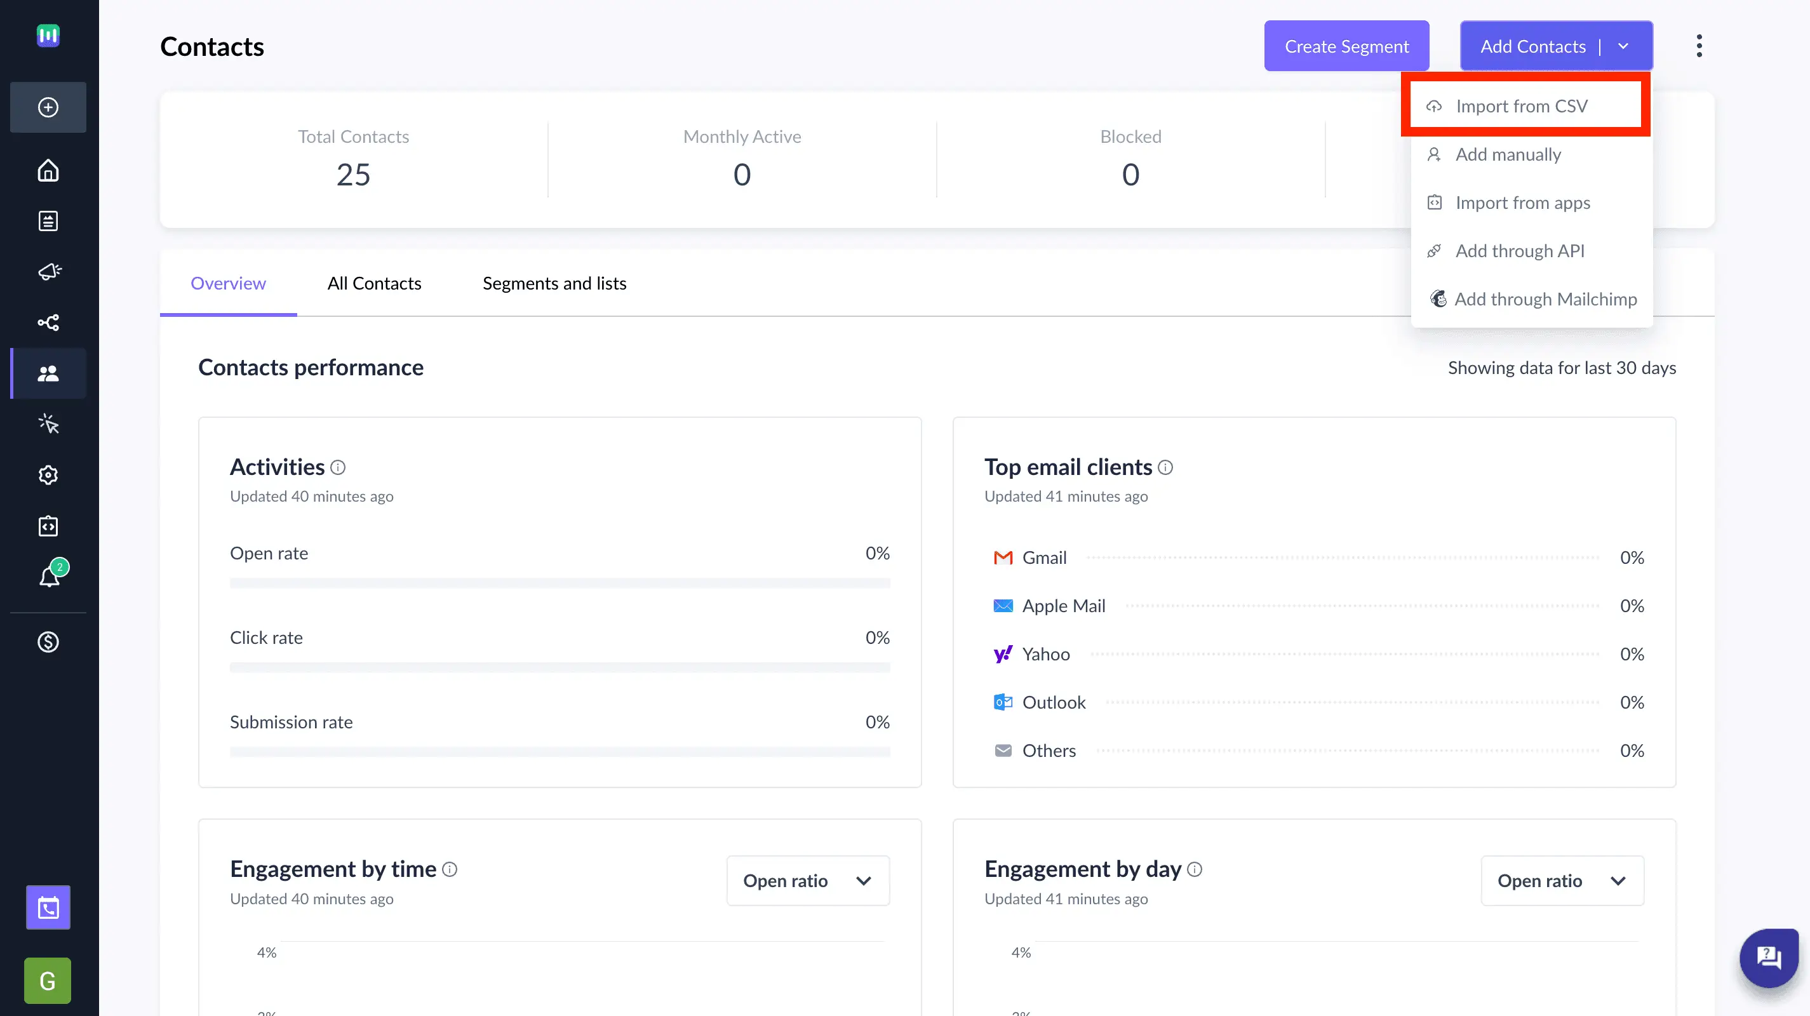1810x1016 pixels.
Task: Click the billing dollar icon
Action: point(47,641)
